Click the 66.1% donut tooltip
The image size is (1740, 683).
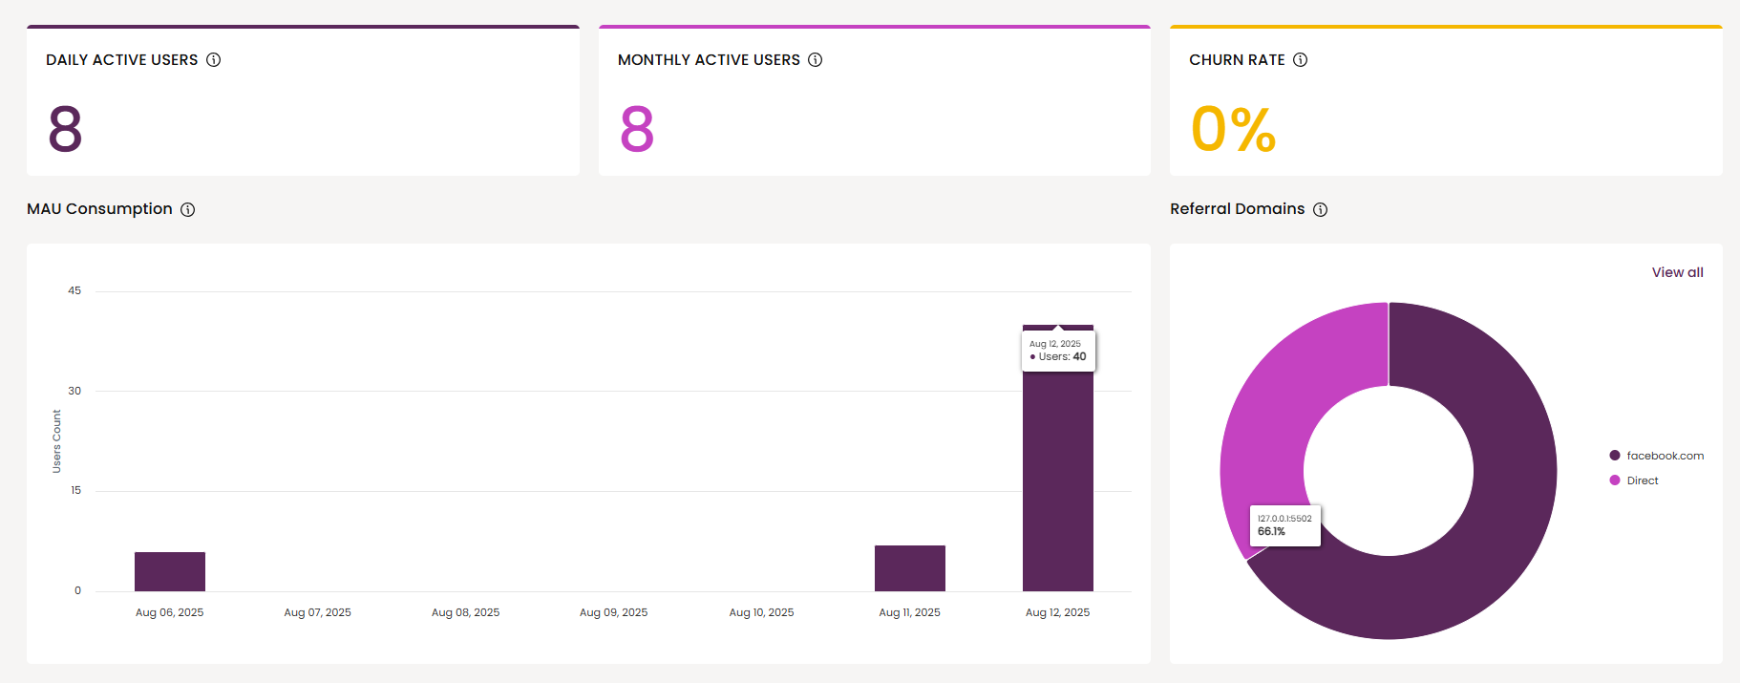(x=1284, y=525)
